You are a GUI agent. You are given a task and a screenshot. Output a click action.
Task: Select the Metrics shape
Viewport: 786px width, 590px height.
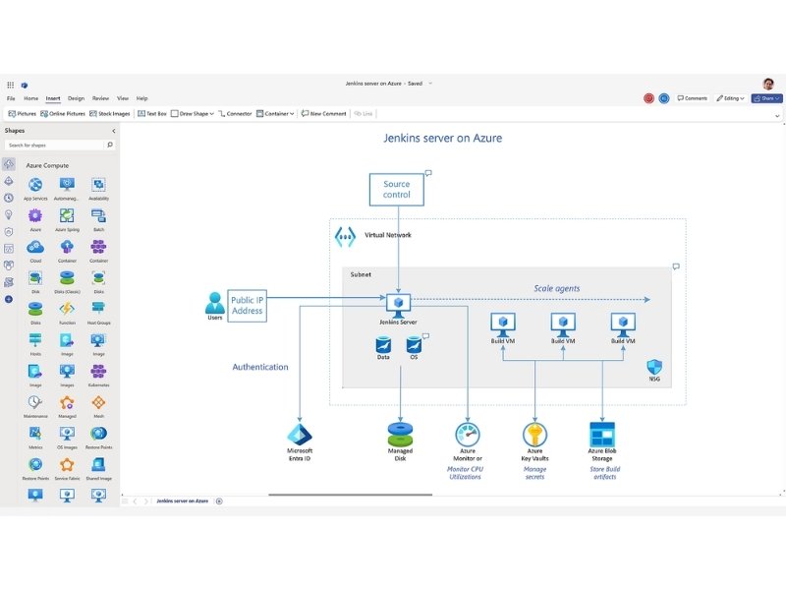[35, 438]
